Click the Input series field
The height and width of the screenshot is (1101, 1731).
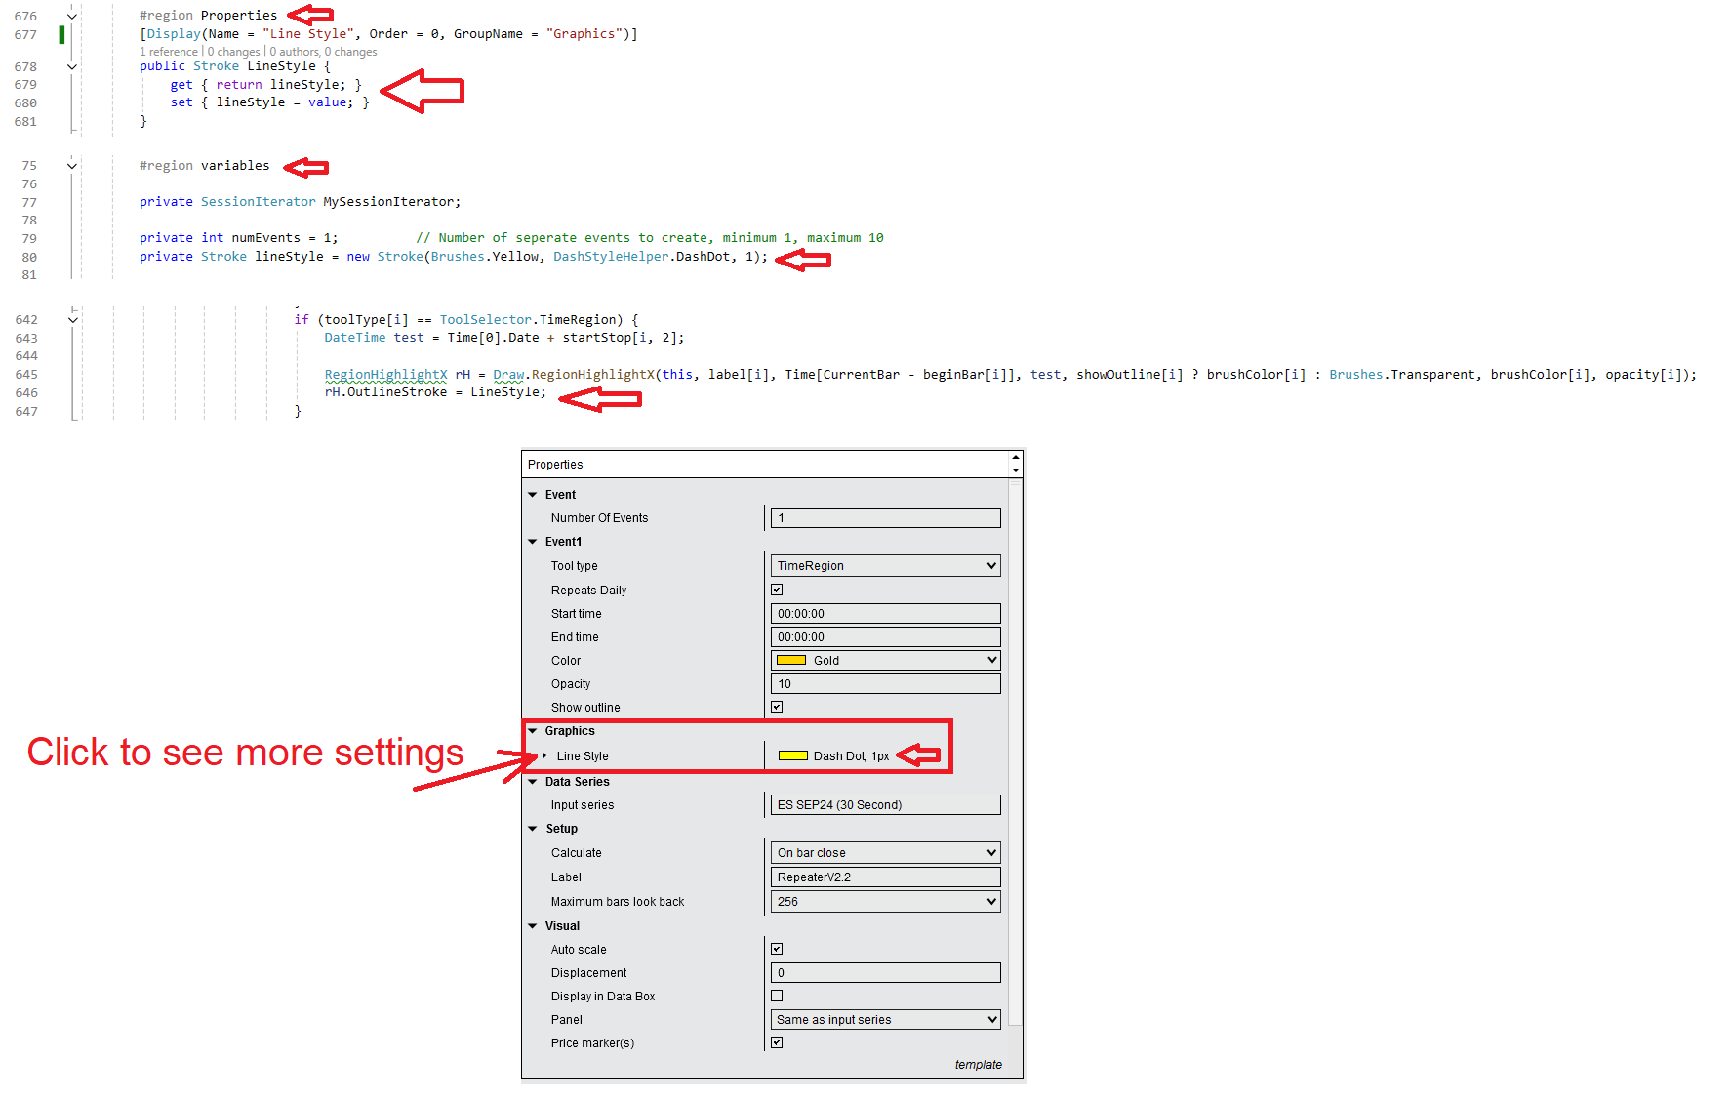[885, 805]
